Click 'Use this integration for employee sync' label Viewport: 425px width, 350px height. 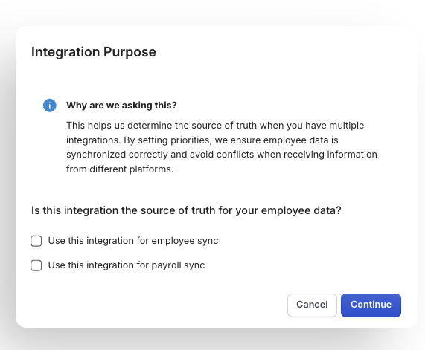(133, 241)
